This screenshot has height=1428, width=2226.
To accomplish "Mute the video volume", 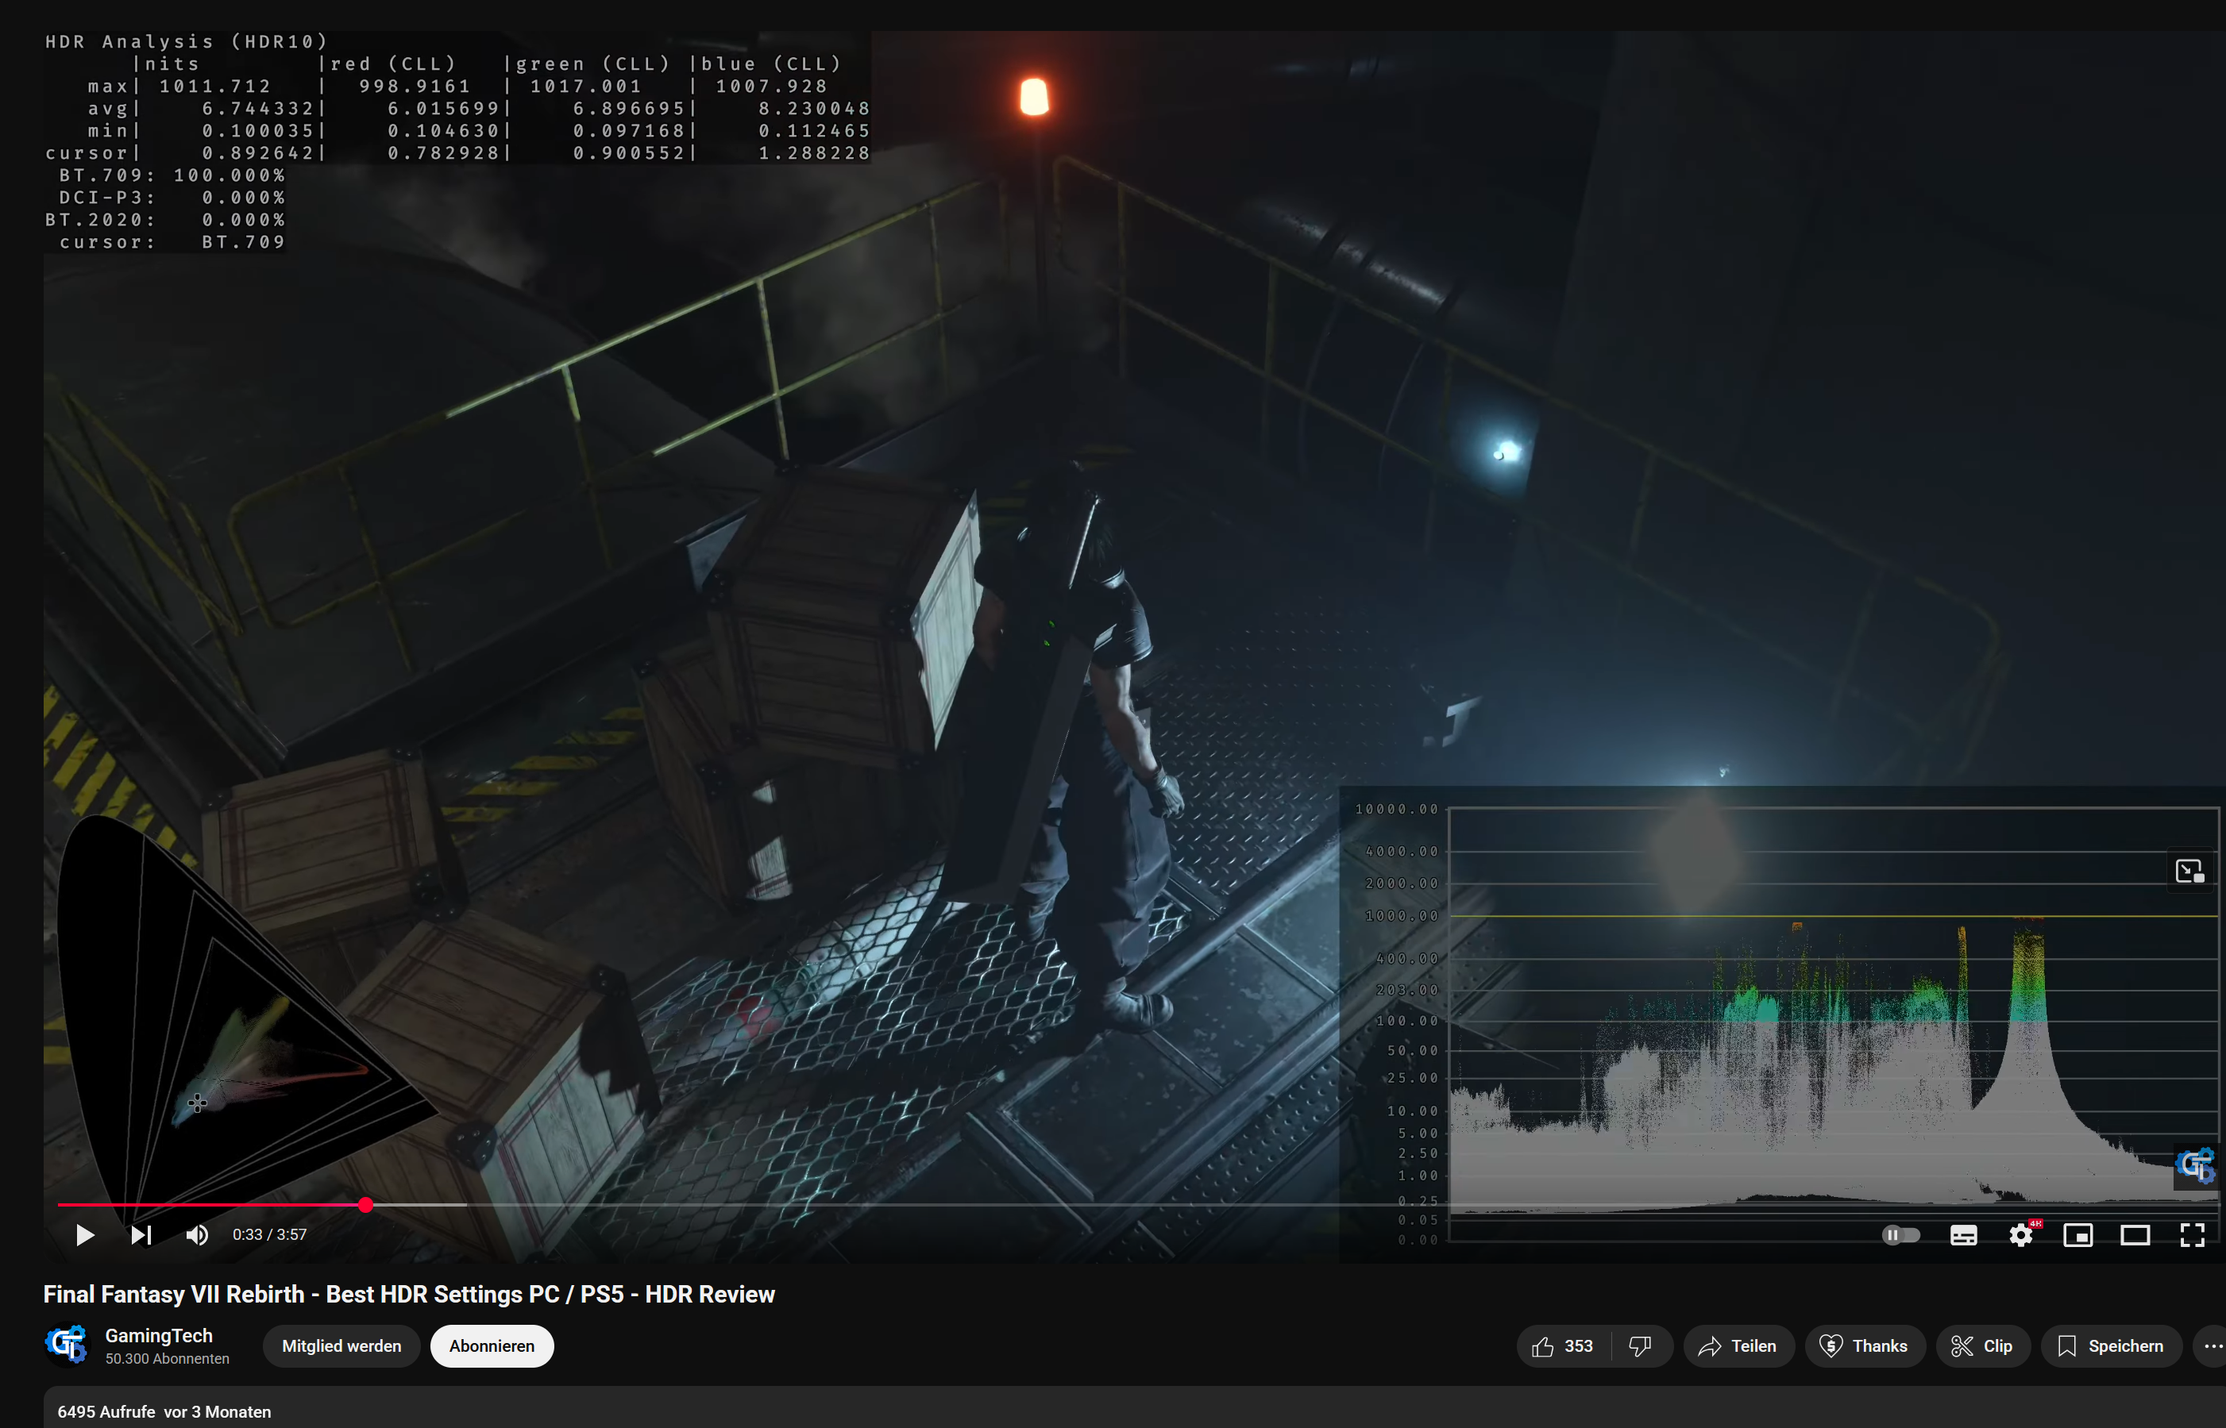I will pos(197,1234).
